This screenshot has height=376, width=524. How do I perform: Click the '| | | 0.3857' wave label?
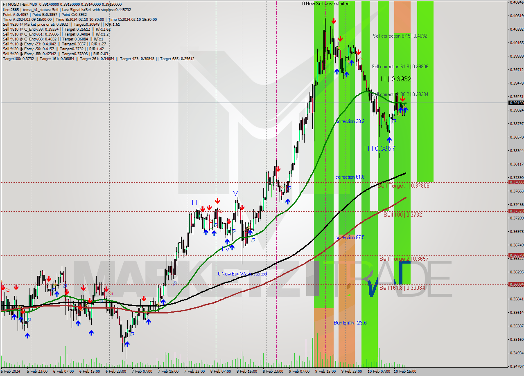[380, 149]
